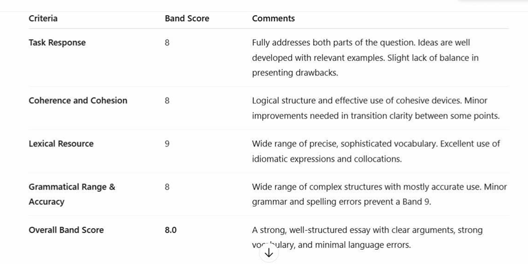This screenshot has width=528, height=264.
Task: Click the Task Response comment text
Action: (365, 57)
